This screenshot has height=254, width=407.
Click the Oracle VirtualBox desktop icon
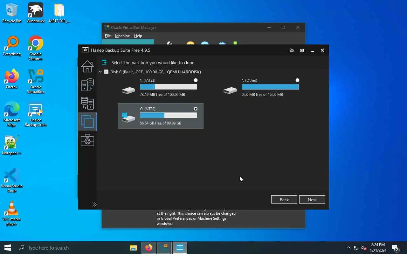point(36,81)
